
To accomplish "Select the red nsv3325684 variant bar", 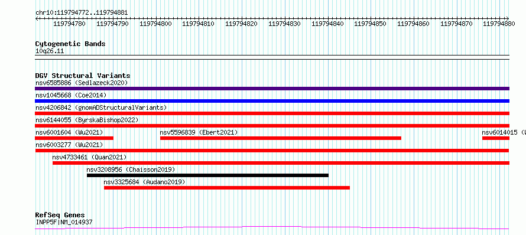I will pos(227,188).
